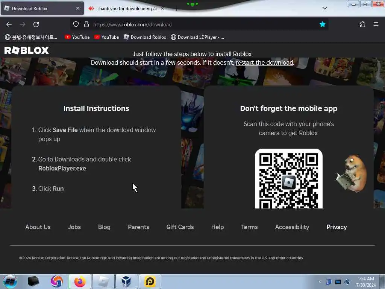Open the Korean-titled globe bookmark
385x289 pixels.
(31, 37)
